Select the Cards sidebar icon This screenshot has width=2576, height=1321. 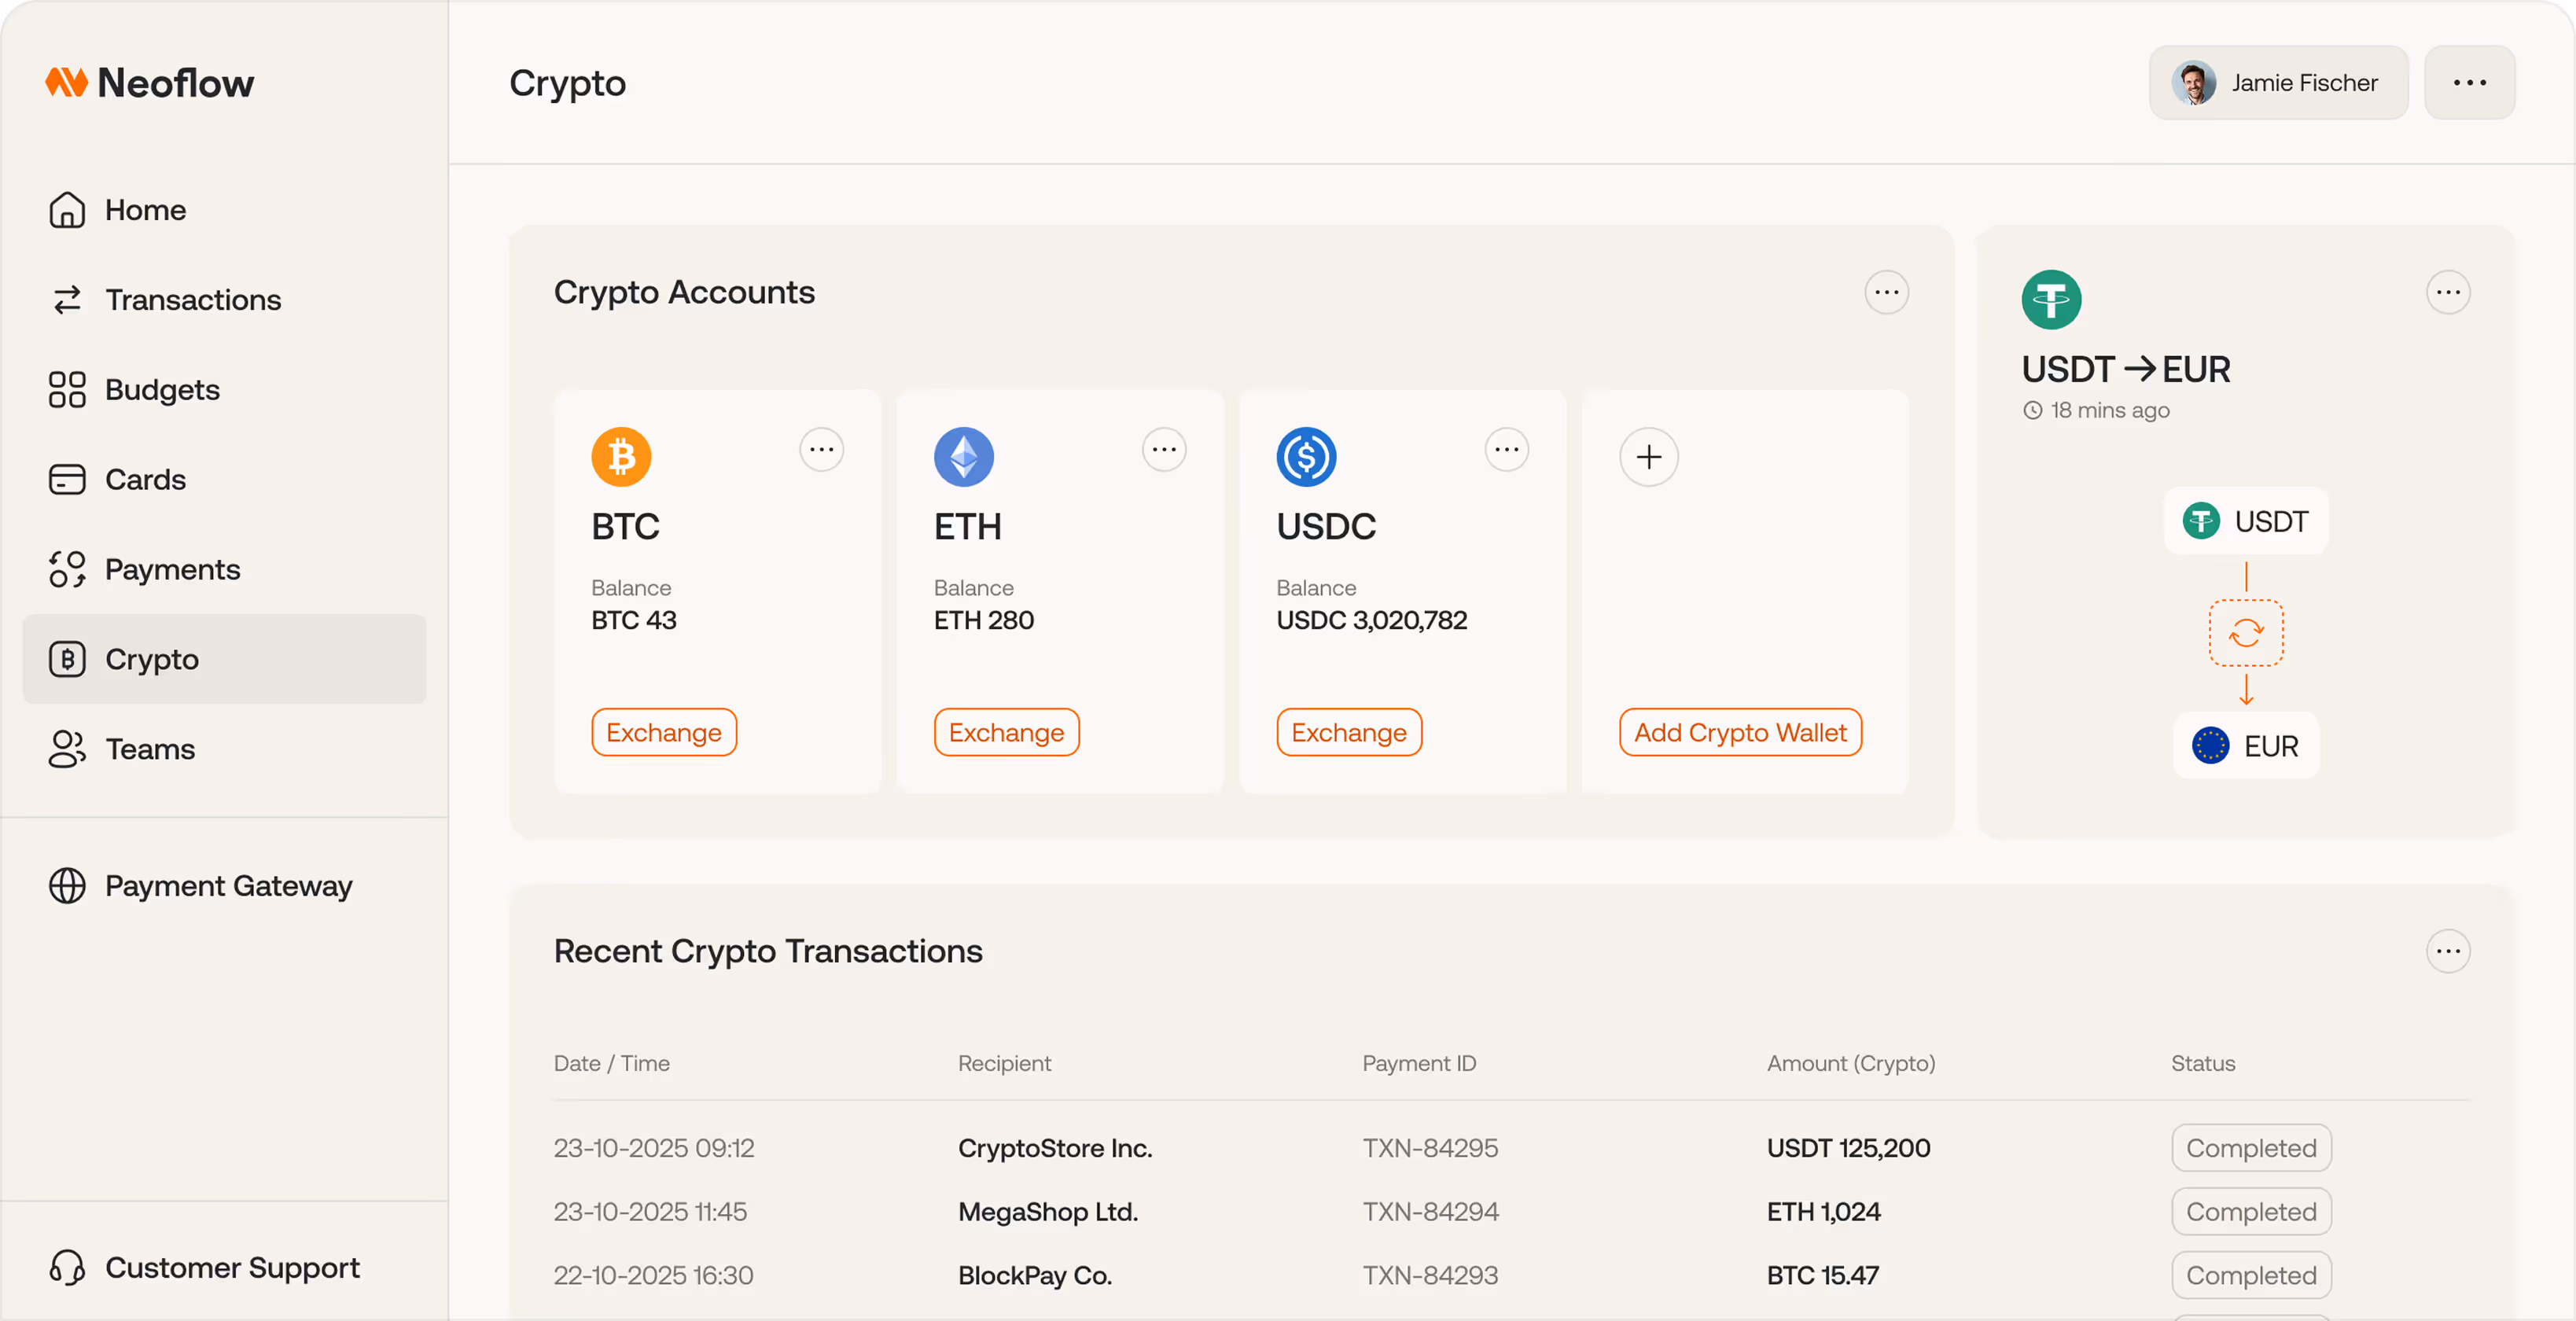(x=66, y=479)
